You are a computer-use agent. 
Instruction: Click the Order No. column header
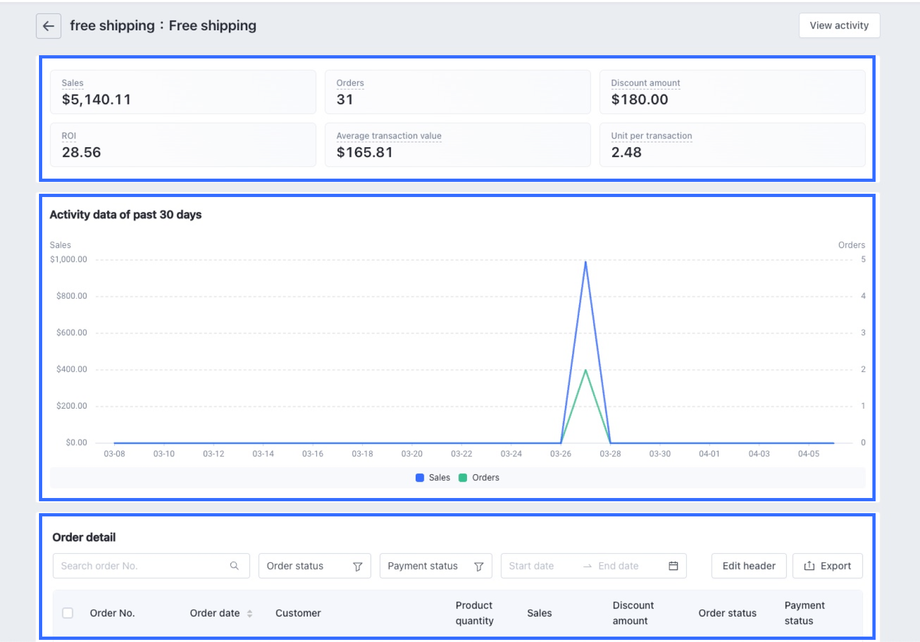[x=112, y=613]
